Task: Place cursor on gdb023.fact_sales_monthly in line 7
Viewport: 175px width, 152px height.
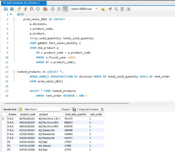Action: point(57,43)
